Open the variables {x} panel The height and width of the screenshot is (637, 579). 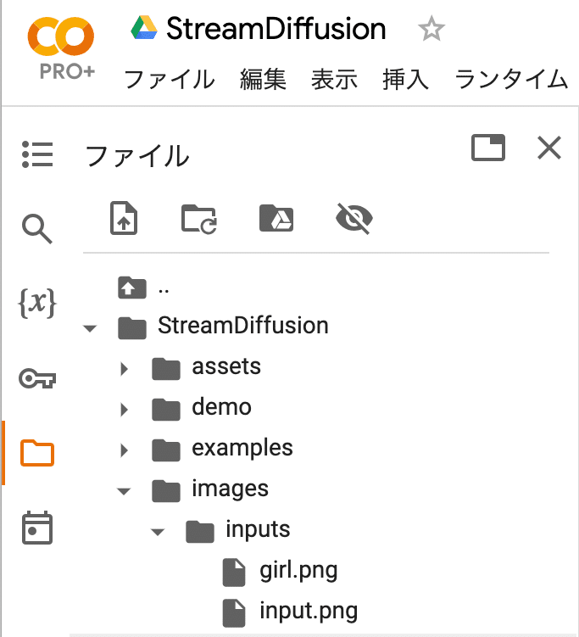pos(36,303)
